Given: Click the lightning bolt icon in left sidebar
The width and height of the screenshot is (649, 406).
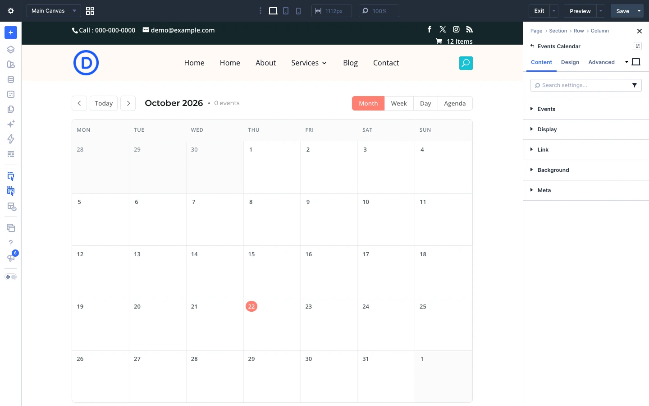Looking at the screenshot, I should [11, 139].
